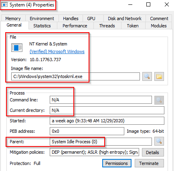The image size is (174, 171).
Task: Click the Image type 64-bit text
Action: (145, 131)
